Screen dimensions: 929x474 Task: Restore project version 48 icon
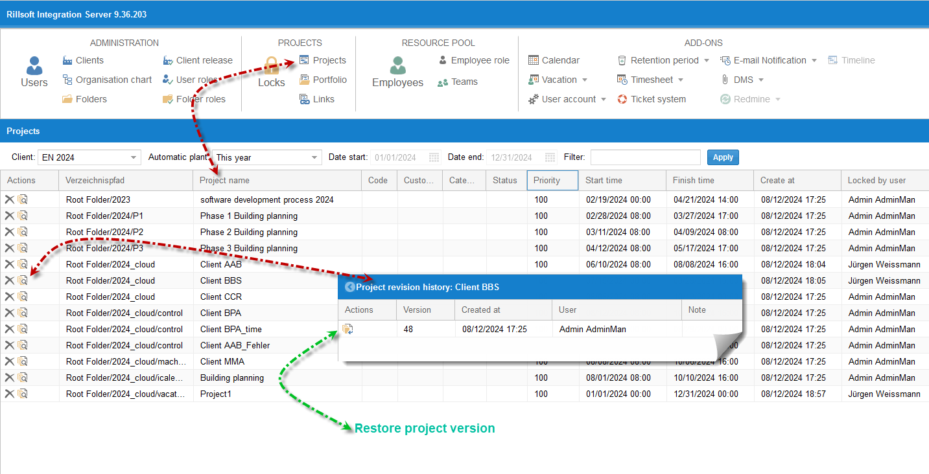click(348, 329)
